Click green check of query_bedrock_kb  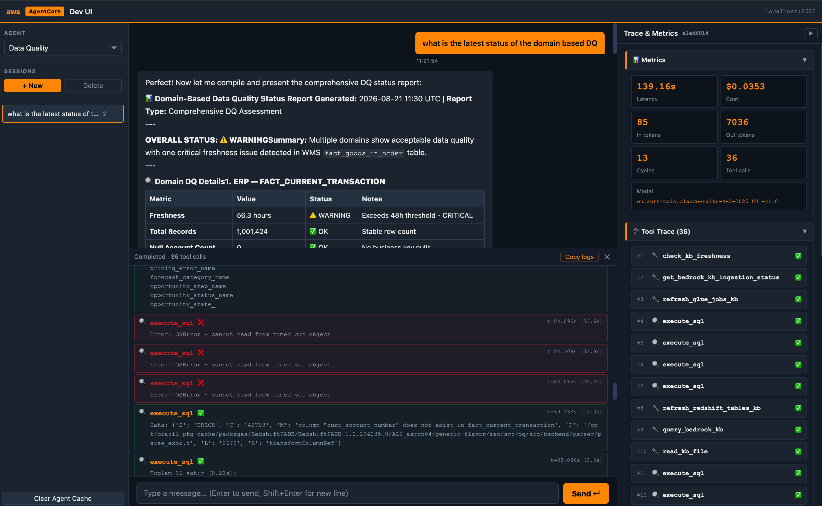click(x=798, y=430)
